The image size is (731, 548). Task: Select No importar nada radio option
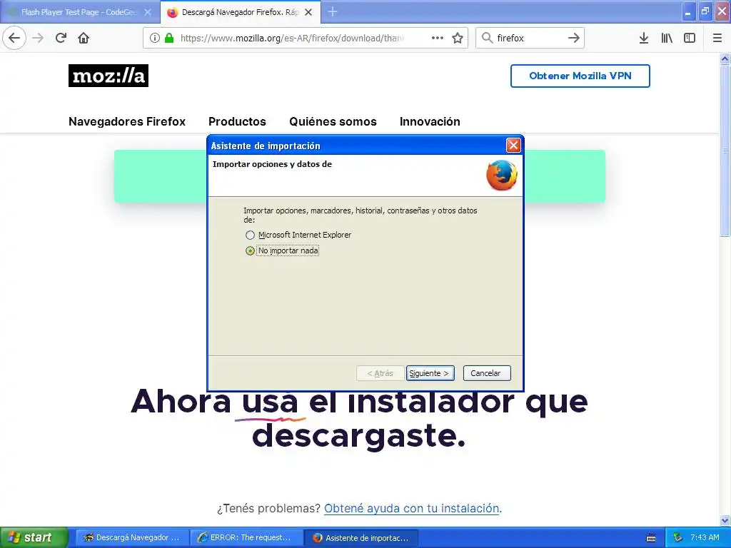[251, 250]
